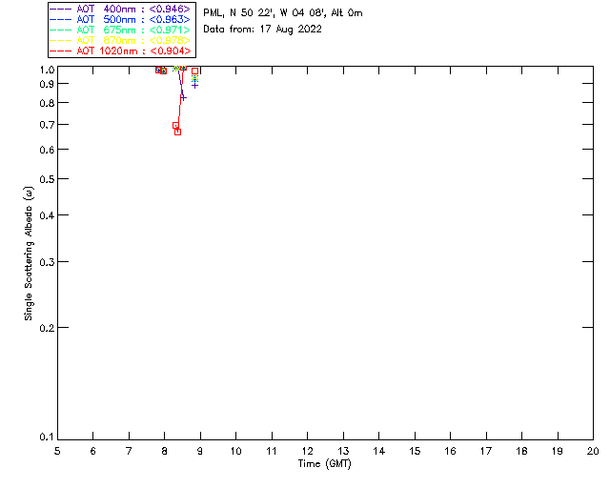Click the y-axis tick label '0.5'
610x488 pixels.
47,179
